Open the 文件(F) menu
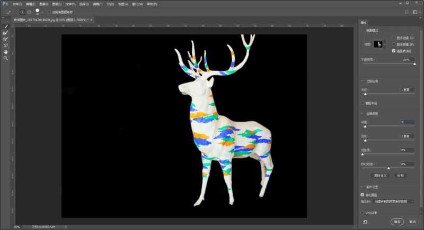The width and height of the screenshot is (424, 230). click(x=17, y=4)
